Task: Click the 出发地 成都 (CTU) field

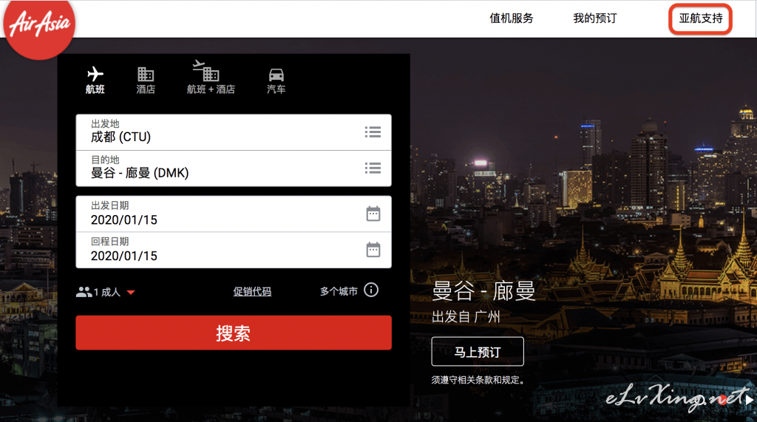Action: 234,132
